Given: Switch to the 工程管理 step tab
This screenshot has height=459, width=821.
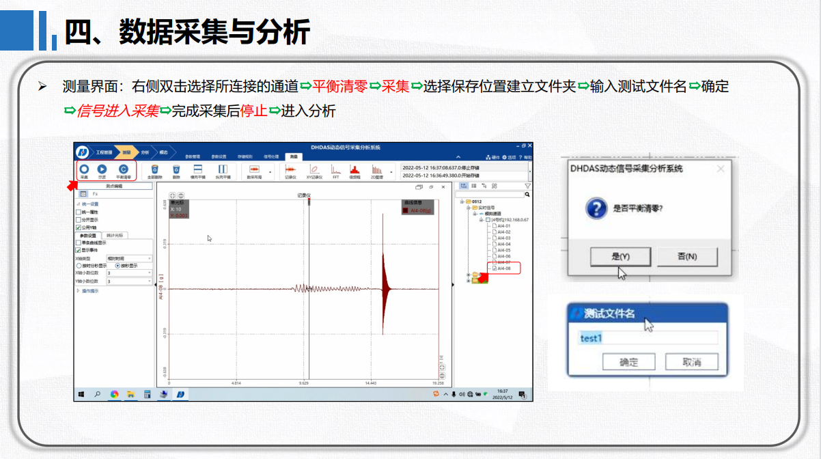Looking at the screenshot, I should coord(104,152).
